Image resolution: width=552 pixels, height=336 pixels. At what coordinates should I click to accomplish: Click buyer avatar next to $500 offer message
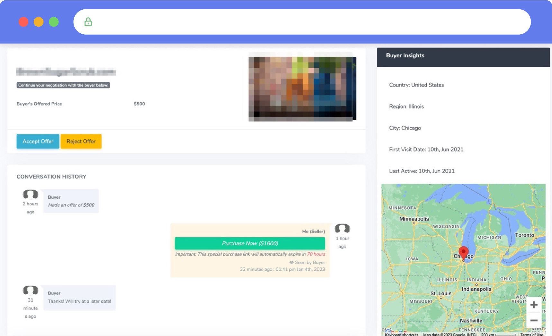click(x=31, y=194)
